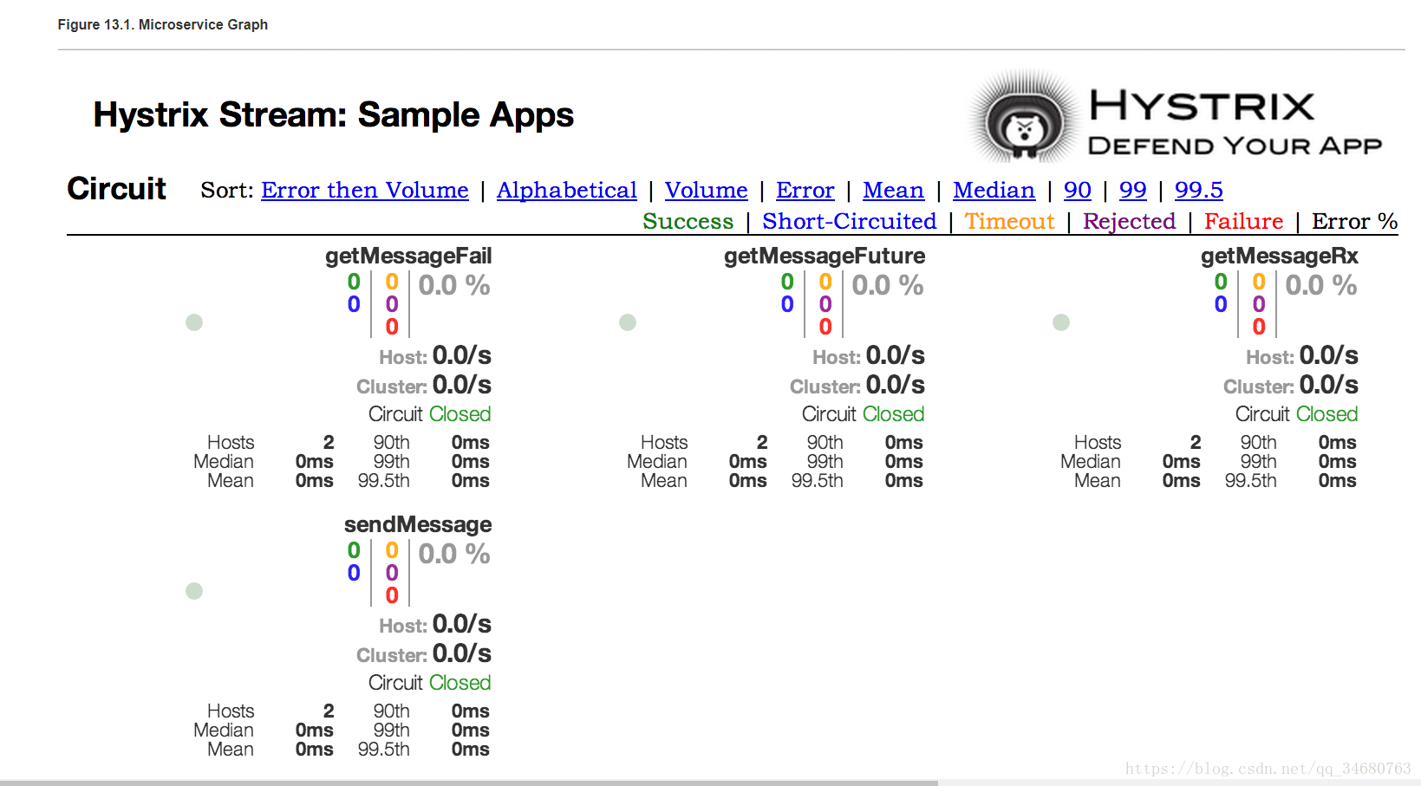Image resolution: width=1421 pixels, height=786 pixels.
Task: Click getMessageFuture orange timeout count
Action: click(x=825, y=282)
